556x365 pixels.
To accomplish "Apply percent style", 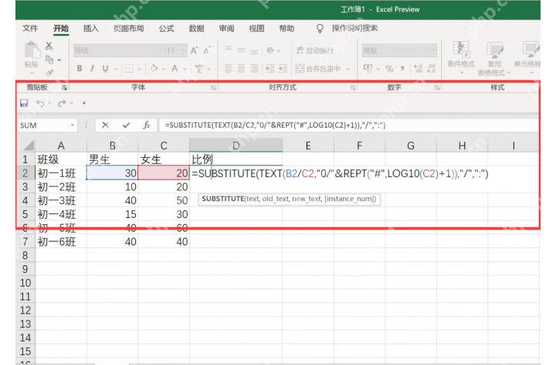I will [389, 69].
